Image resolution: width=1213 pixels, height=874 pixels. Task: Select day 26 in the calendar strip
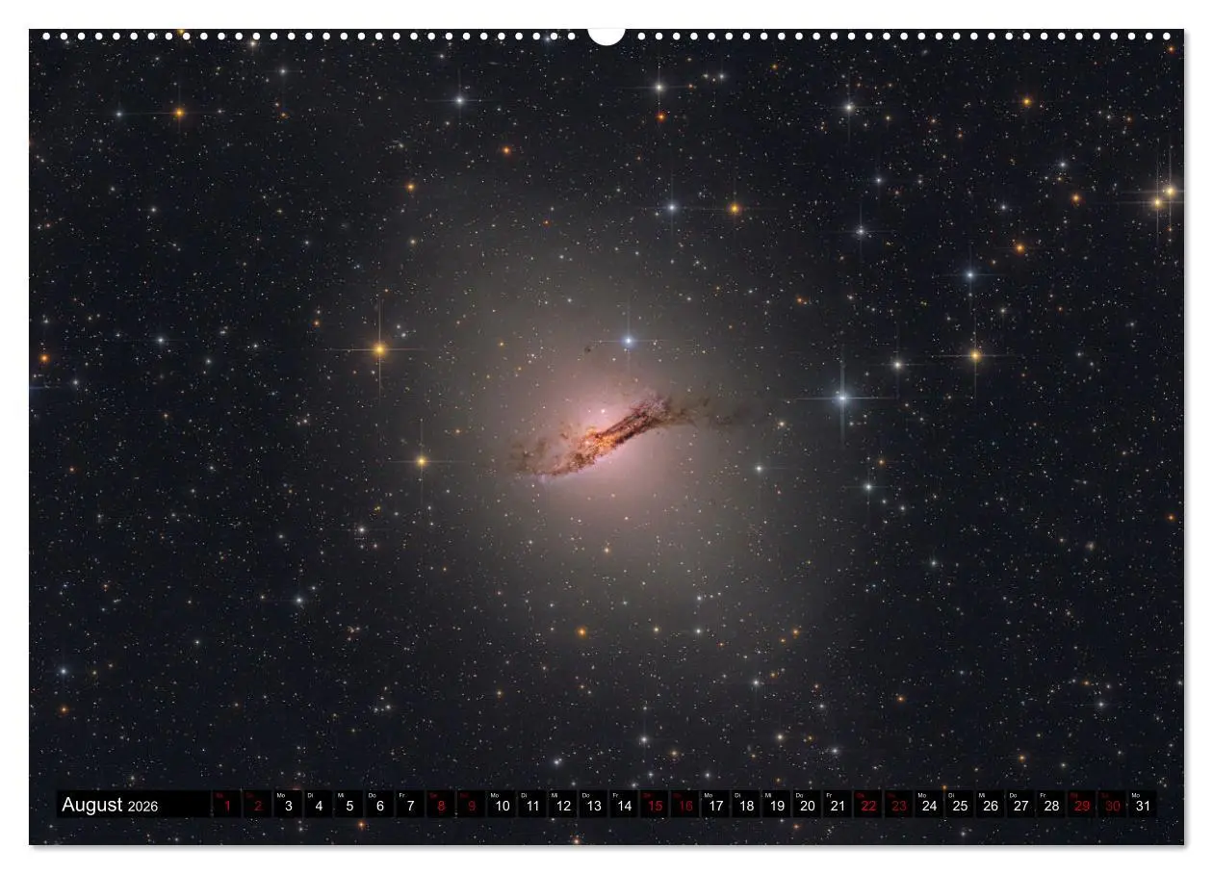991,805
